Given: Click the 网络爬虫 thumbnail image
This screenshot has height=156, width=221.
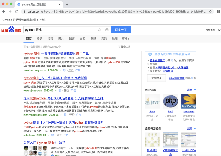Looking at the screenshot, I should [152, 140].
